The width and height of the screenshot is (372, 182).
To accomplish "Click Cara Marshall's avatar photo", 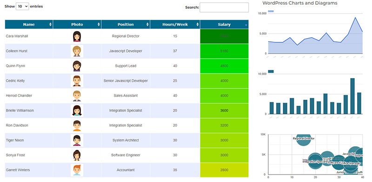I will point(77,36).
